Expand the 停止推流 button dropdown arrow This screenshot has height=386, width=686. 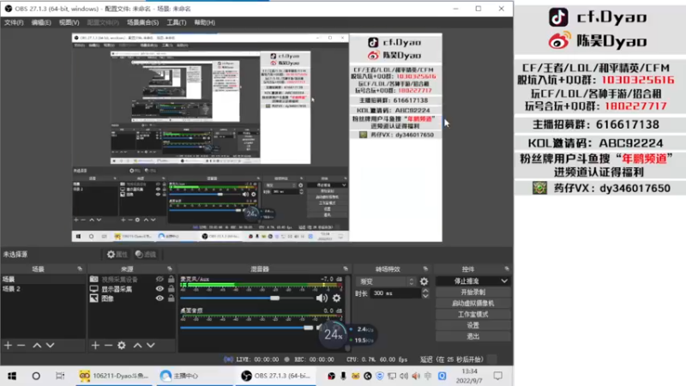pos(504,281)
